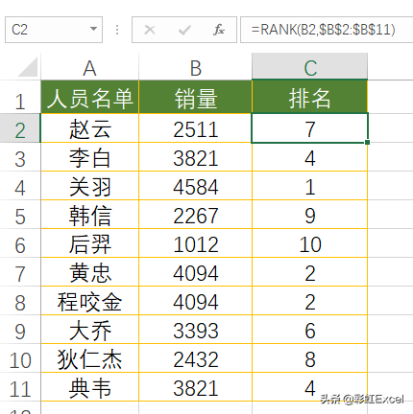This screenshot has height=414, width=413.
Task: Expand the Name Box dropdown arrow
Action: [93, 29]
